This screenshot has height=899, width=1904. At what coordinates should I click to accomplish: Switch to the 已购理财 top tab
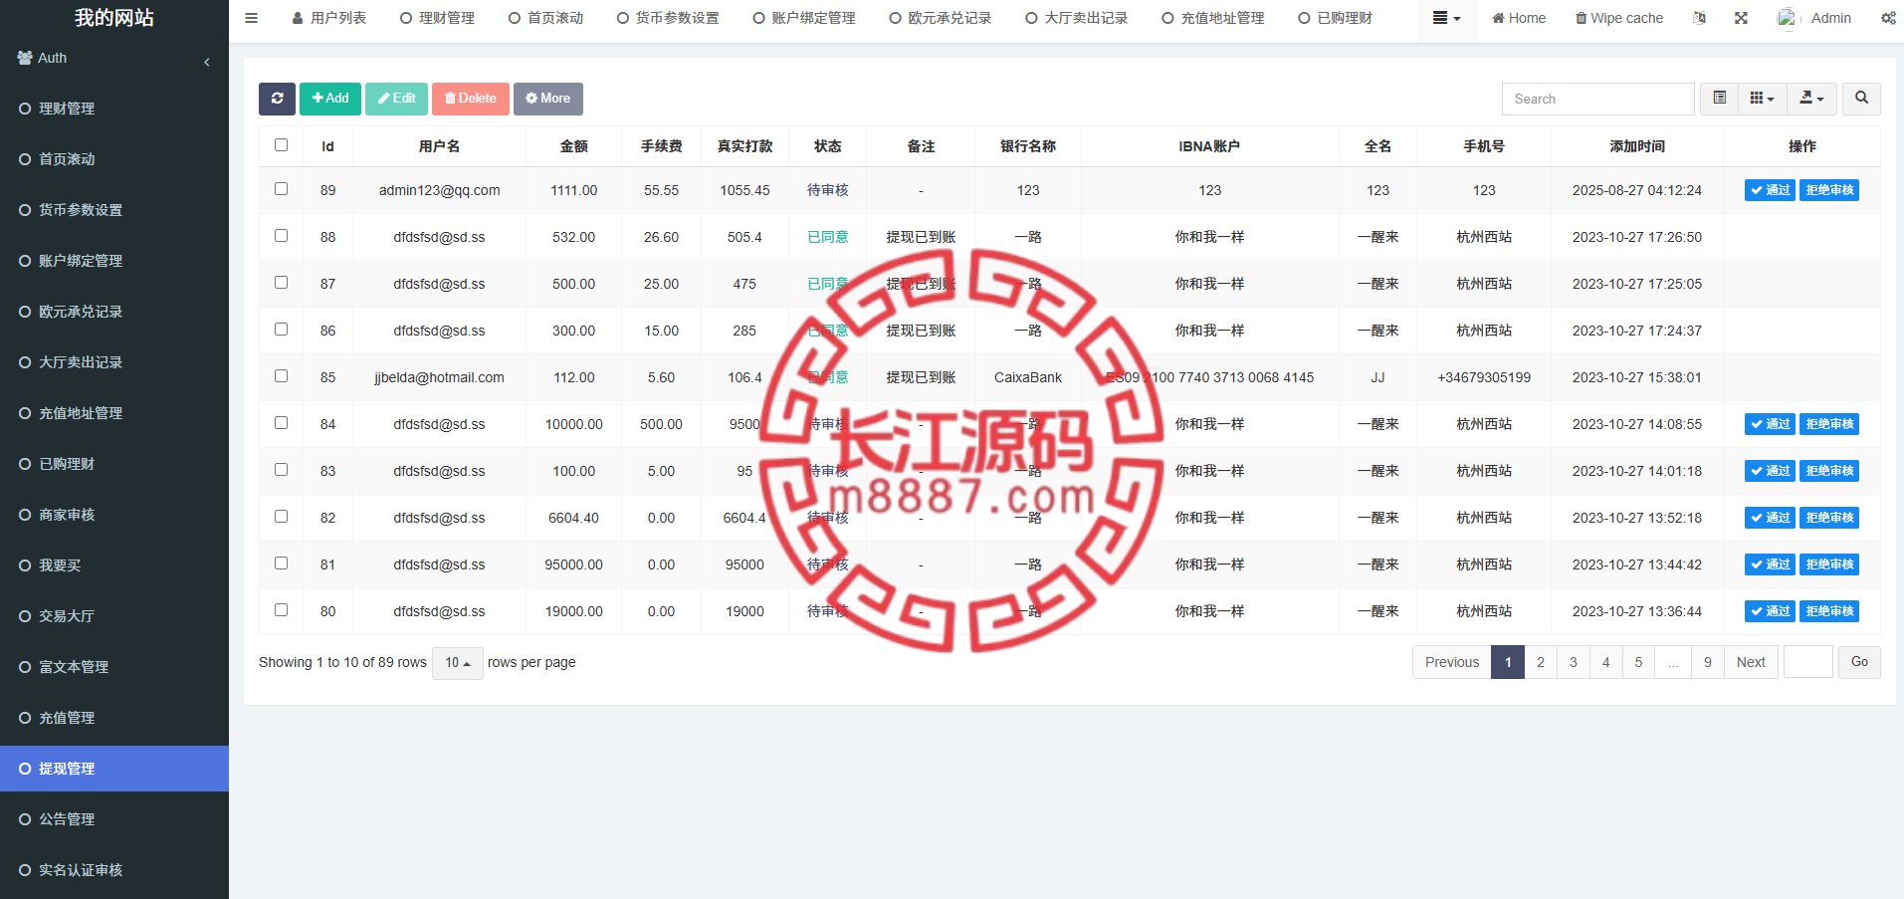(1336, 18)
